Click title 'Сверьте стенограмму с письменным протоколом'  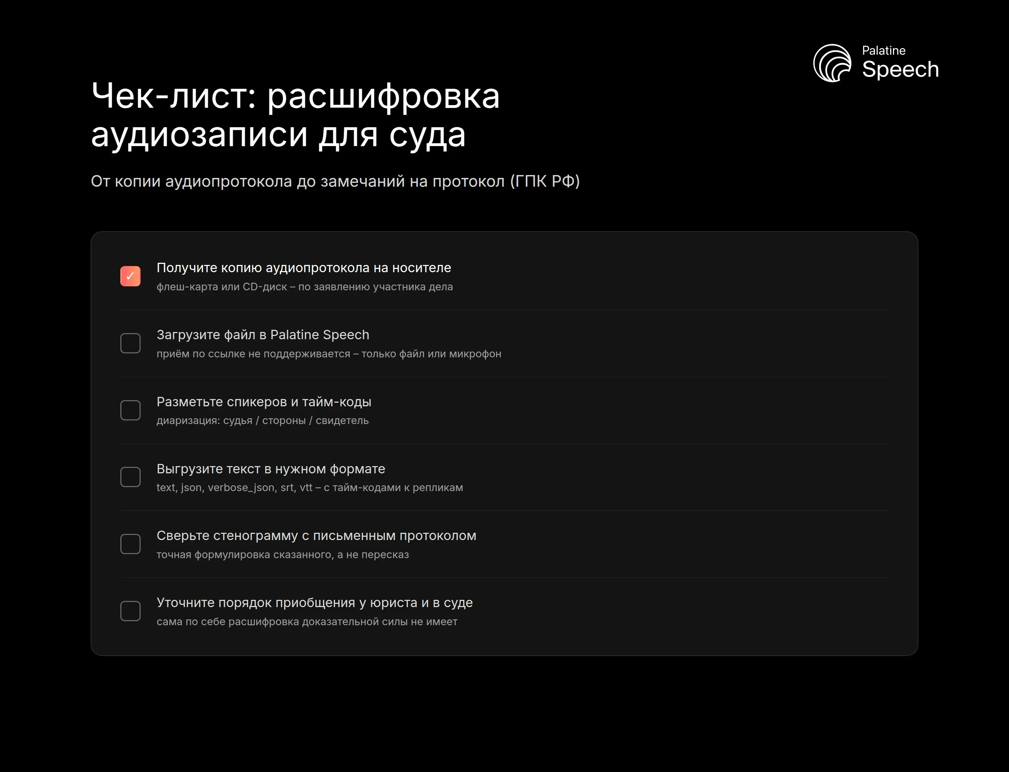(316, 536)
